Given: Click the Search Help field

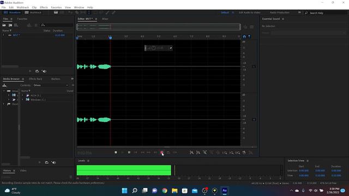Looking at the screenshot, I should tap(326, 13).
